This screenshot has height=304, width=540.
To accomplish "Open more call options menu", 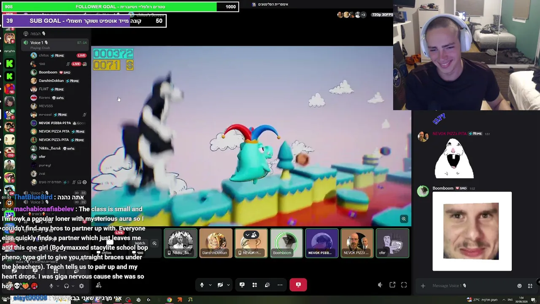I will (x=280, y=285).
